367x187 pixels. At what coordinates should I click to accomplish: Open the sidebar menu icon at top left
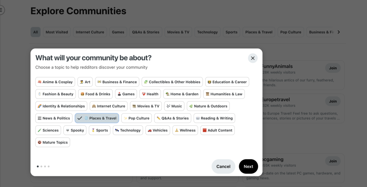1,10
